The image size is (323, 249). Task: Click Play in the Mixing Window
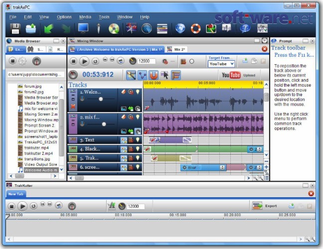tap(84, 61)
